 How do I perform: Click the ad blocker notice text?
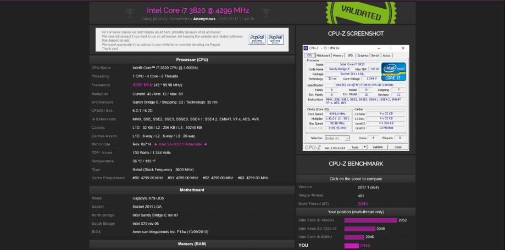[x=173, y=40]
